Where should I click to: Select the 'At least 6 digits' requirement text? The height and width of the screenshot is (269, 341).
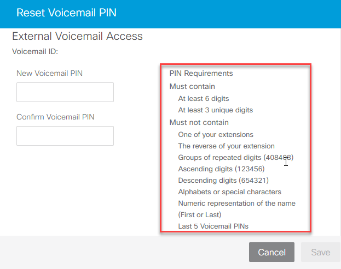[204, 99]
